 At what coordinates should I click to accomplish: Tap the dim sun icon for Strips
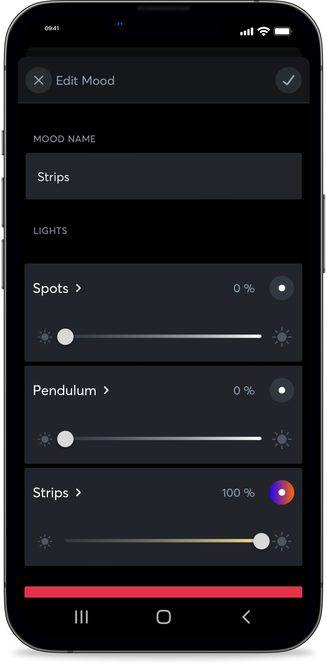45,541
